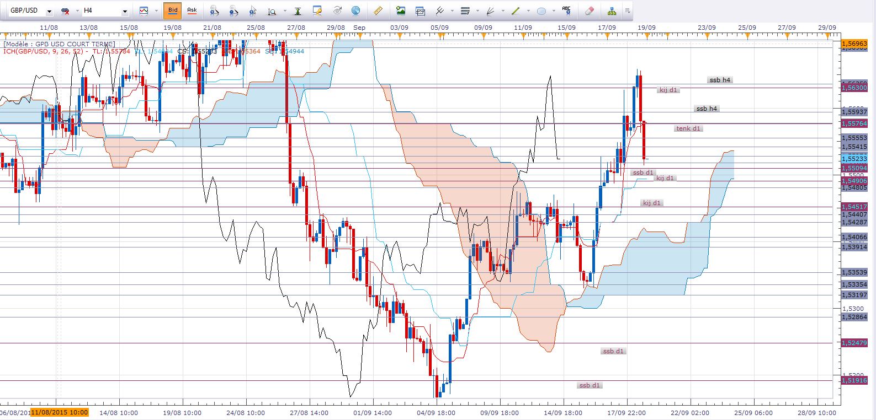The image size is (876, 420).
Task: Click the unlink chart icon
Action: [x=65, y=10]
